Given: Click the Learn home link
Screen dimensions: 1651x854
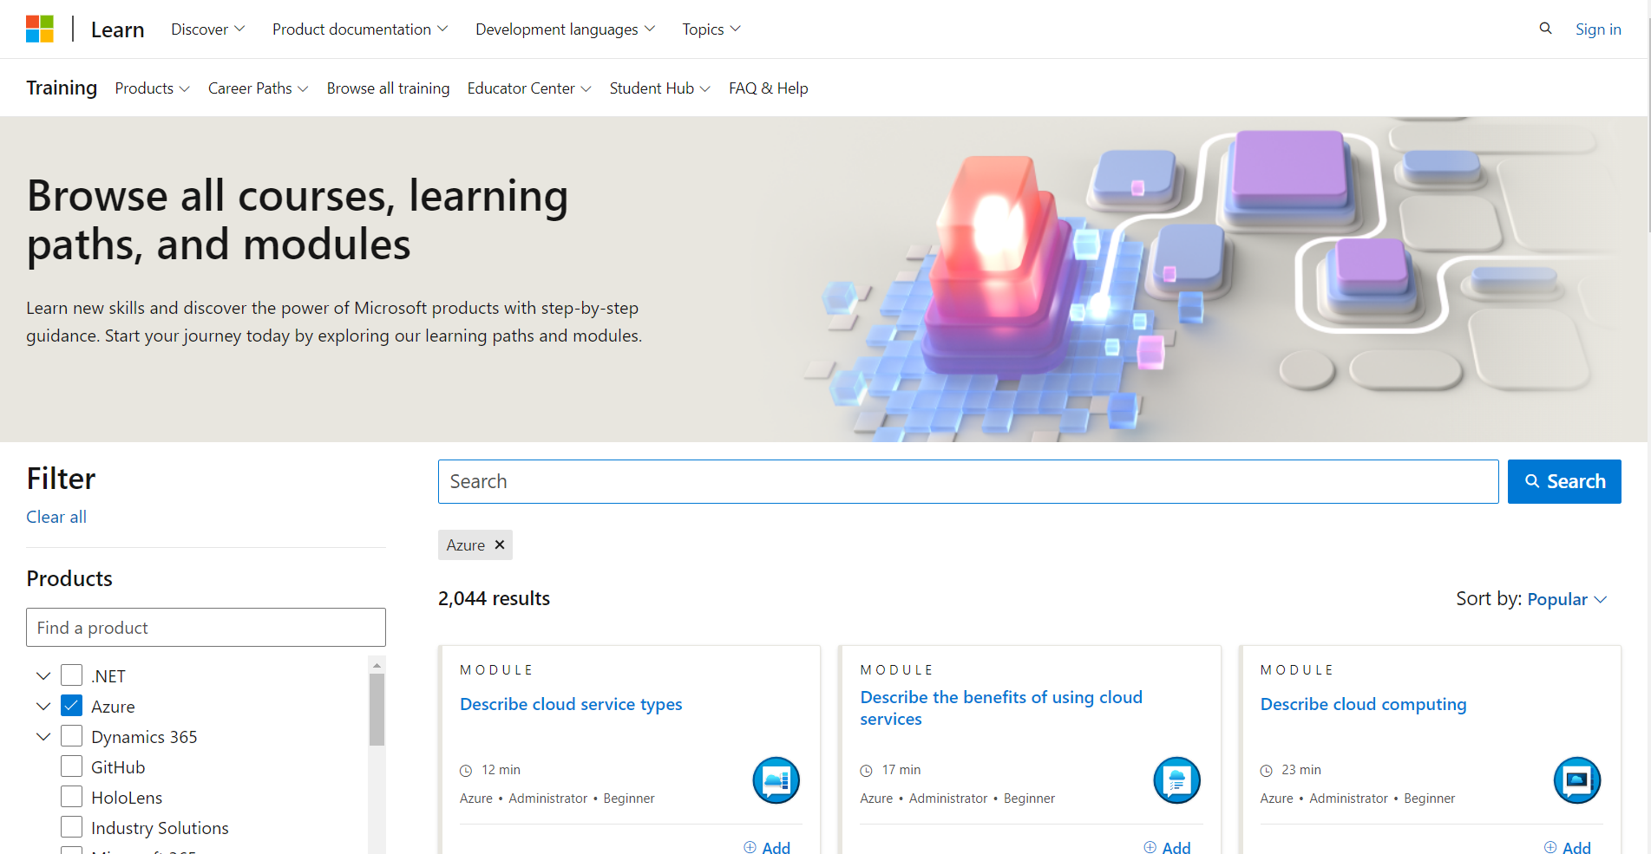Looking at the screenshot, I should 117,29.
